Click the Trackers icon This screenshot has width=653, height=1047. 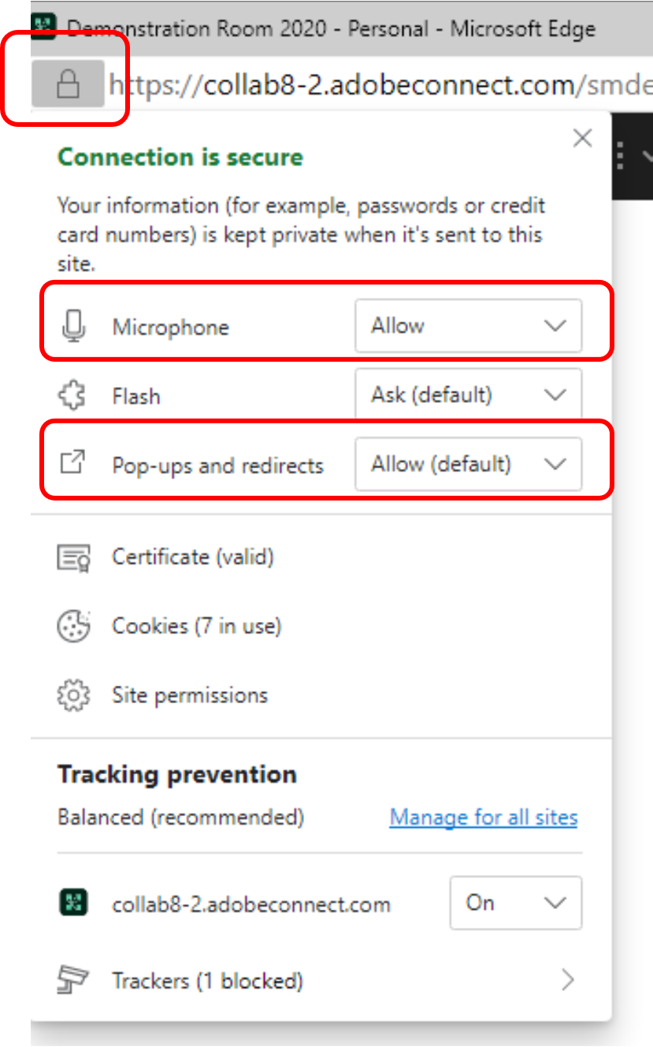point(74,980)
